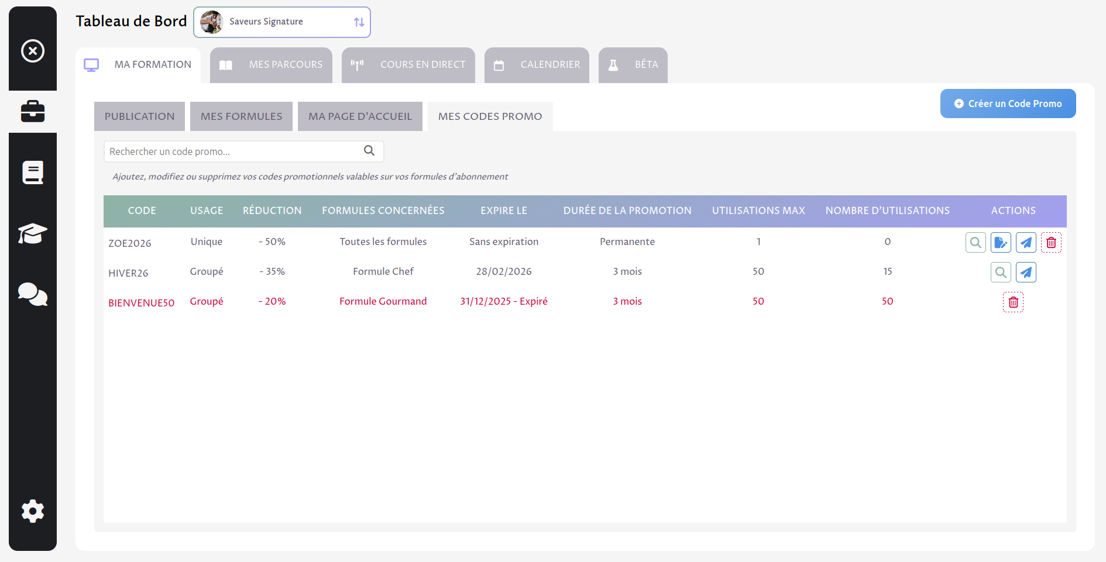Click the swap arrows on the Saveurs Signature selector
This screenshot has height=562, width=1106.
tap(358, 22)
